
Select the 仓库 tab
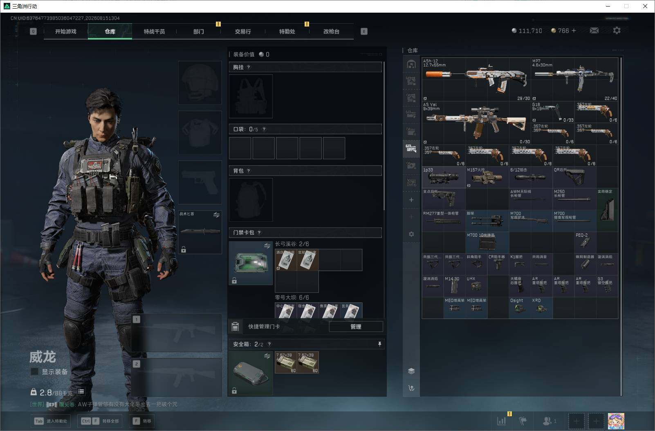point(110,31)
